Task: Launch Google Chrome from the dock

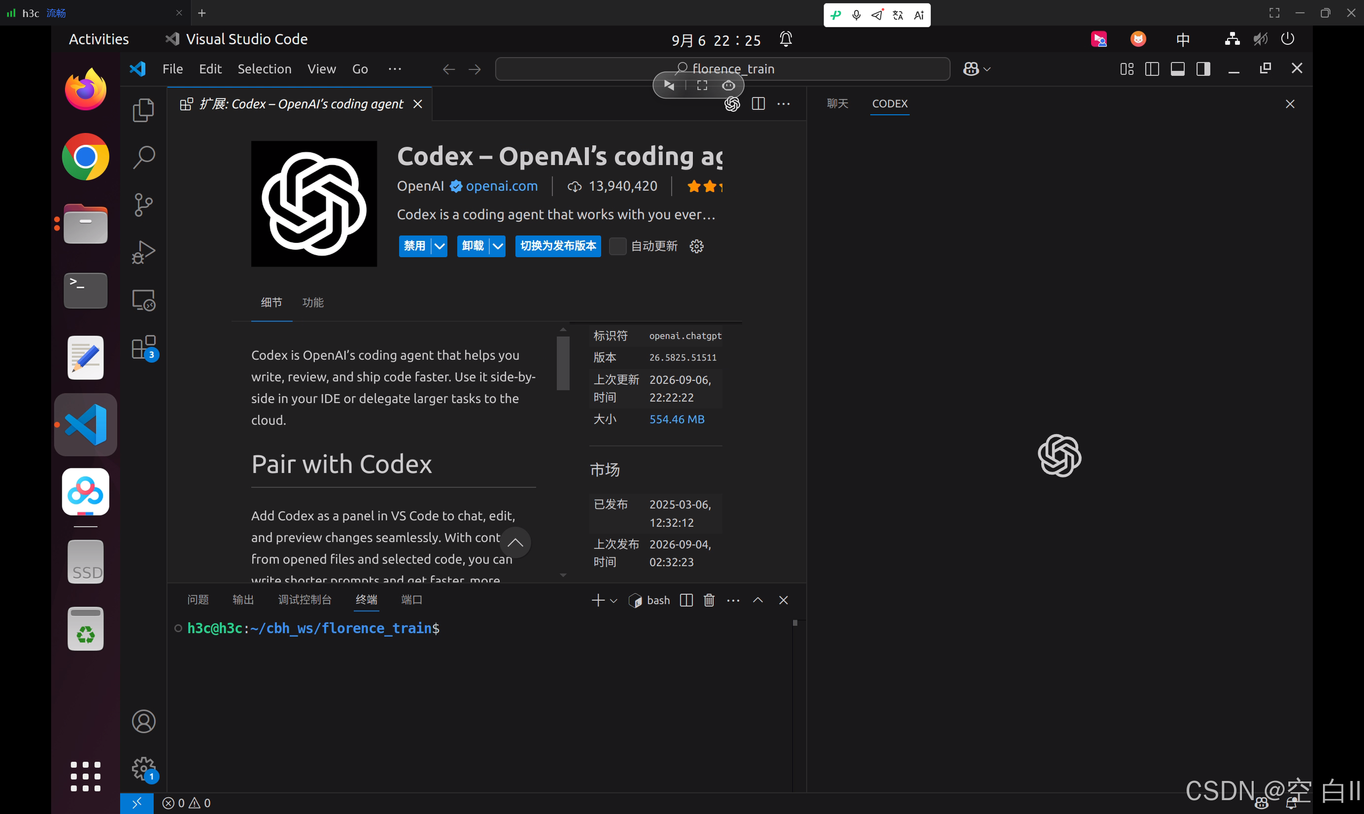Action: [86, 157]
